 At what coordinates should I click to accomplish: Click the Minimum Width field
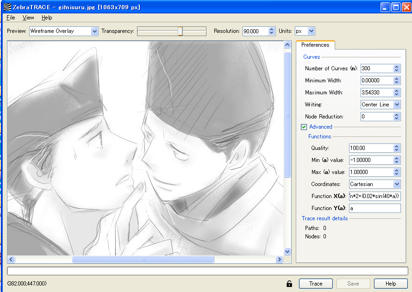pos(377,81)
